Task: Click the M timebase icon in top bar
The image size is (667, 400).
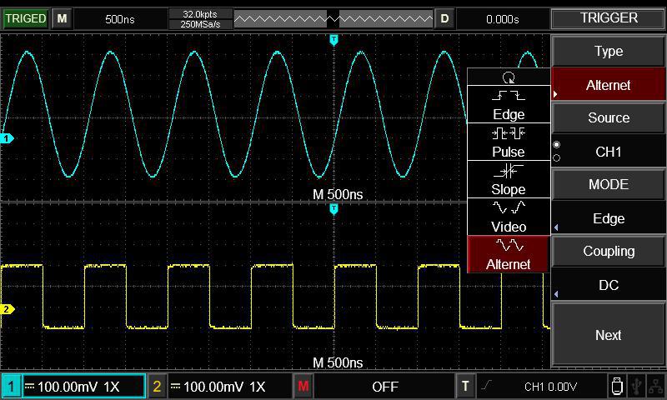Action: pyautogui.click(x=62, y=18)
